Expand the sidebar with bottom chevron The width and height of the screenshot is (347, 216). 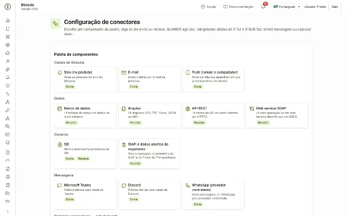click(x=7, y=212)
